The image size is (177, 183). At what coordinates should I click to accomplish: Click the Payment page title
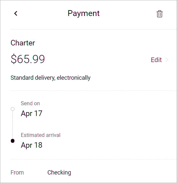84,13
